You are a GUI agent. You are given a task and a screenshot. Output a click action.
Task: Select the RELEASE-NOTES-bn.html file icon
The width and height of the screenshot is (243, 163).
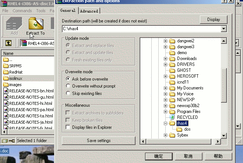pos(6,91)
